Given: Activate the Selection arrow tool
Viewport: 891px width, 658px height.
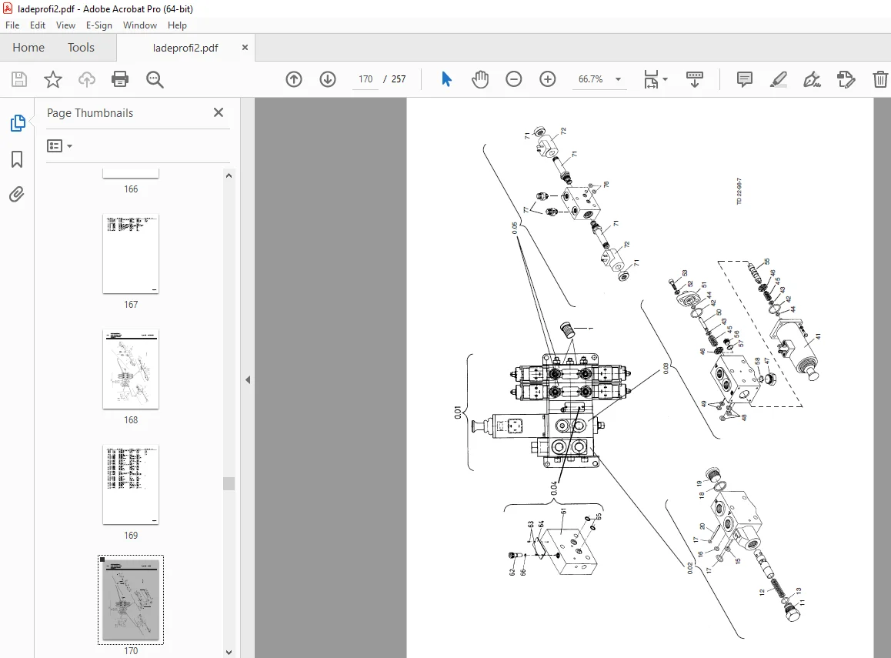Looking at the screenshot, I should click(446, 79).
